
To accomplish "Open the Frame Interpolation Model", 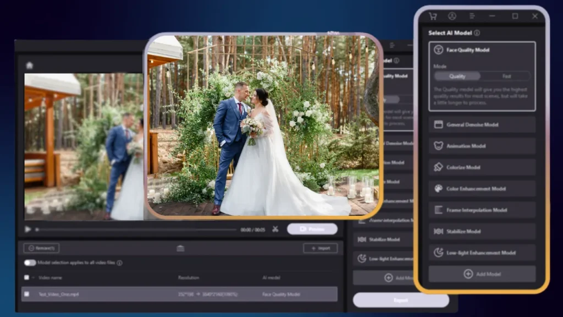I will click(x=482, y=210).
